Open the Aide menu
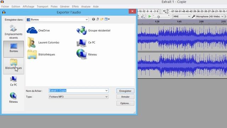The image size is (227, 128). (96, 6)
